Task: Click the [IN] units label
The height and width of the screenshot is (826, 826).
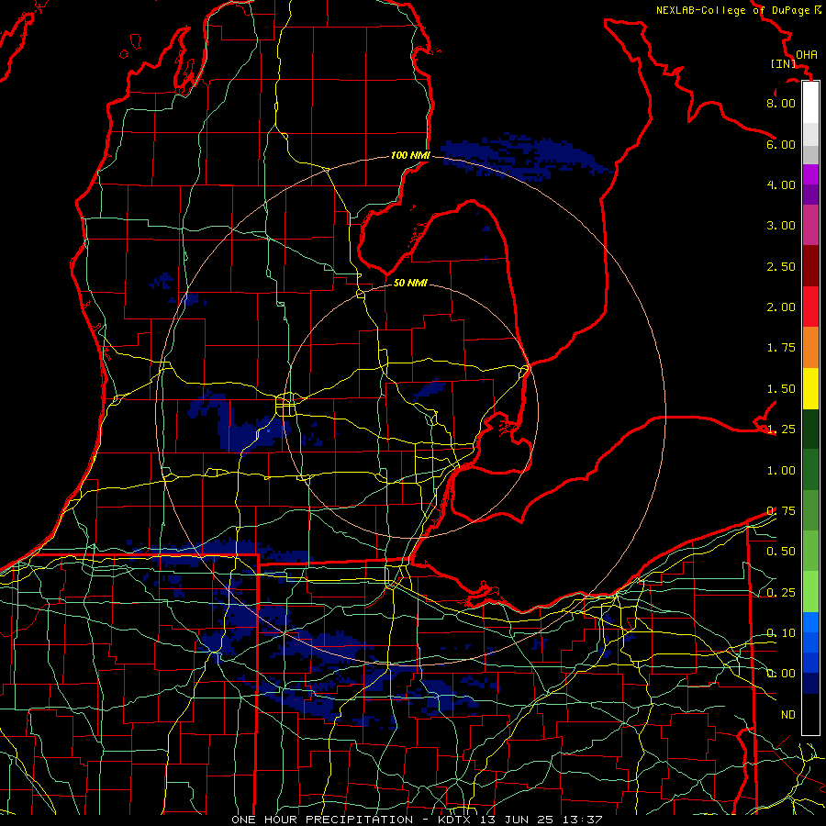Action: click(x=783, y=63)
